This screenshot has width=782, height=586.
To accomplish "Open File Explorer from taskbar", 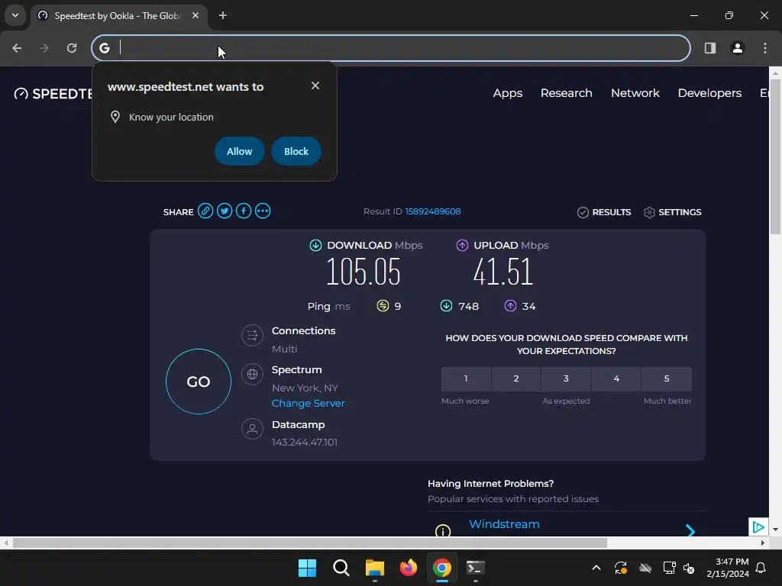I will coord(374,568).
